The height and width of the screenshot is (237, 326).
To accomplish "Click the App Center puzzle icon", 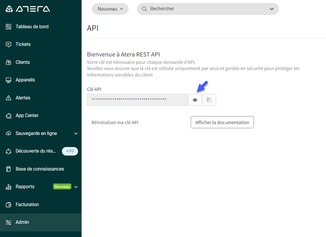I will 9,116.
